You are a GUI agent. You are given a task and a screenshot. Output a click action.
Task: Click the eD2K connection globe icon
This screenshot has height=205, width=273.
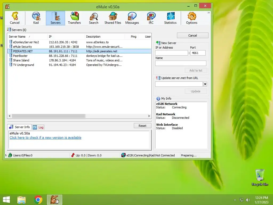[x=123, y=155]
